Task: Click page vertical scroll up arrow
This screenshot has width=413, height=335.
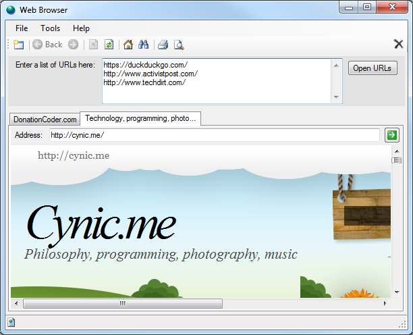Action: tap(397, 151)
